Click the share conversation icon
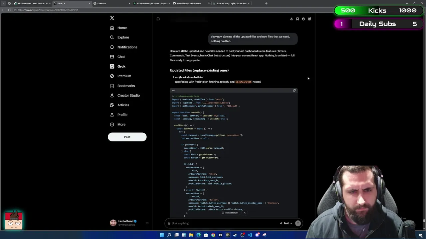The width and height of the screenshot is (426, 239). (x=292, y=19)
